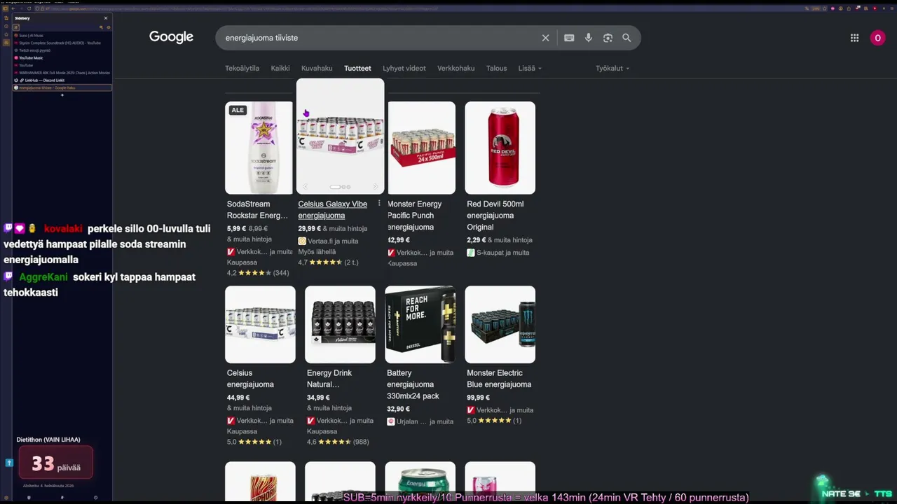Switch to Kaikki results tab
The height and width of the screenshot is (504, 897).
coord(280,69)
